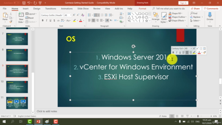Open taskbar search

pyautogui.click(x=12, y=122)
